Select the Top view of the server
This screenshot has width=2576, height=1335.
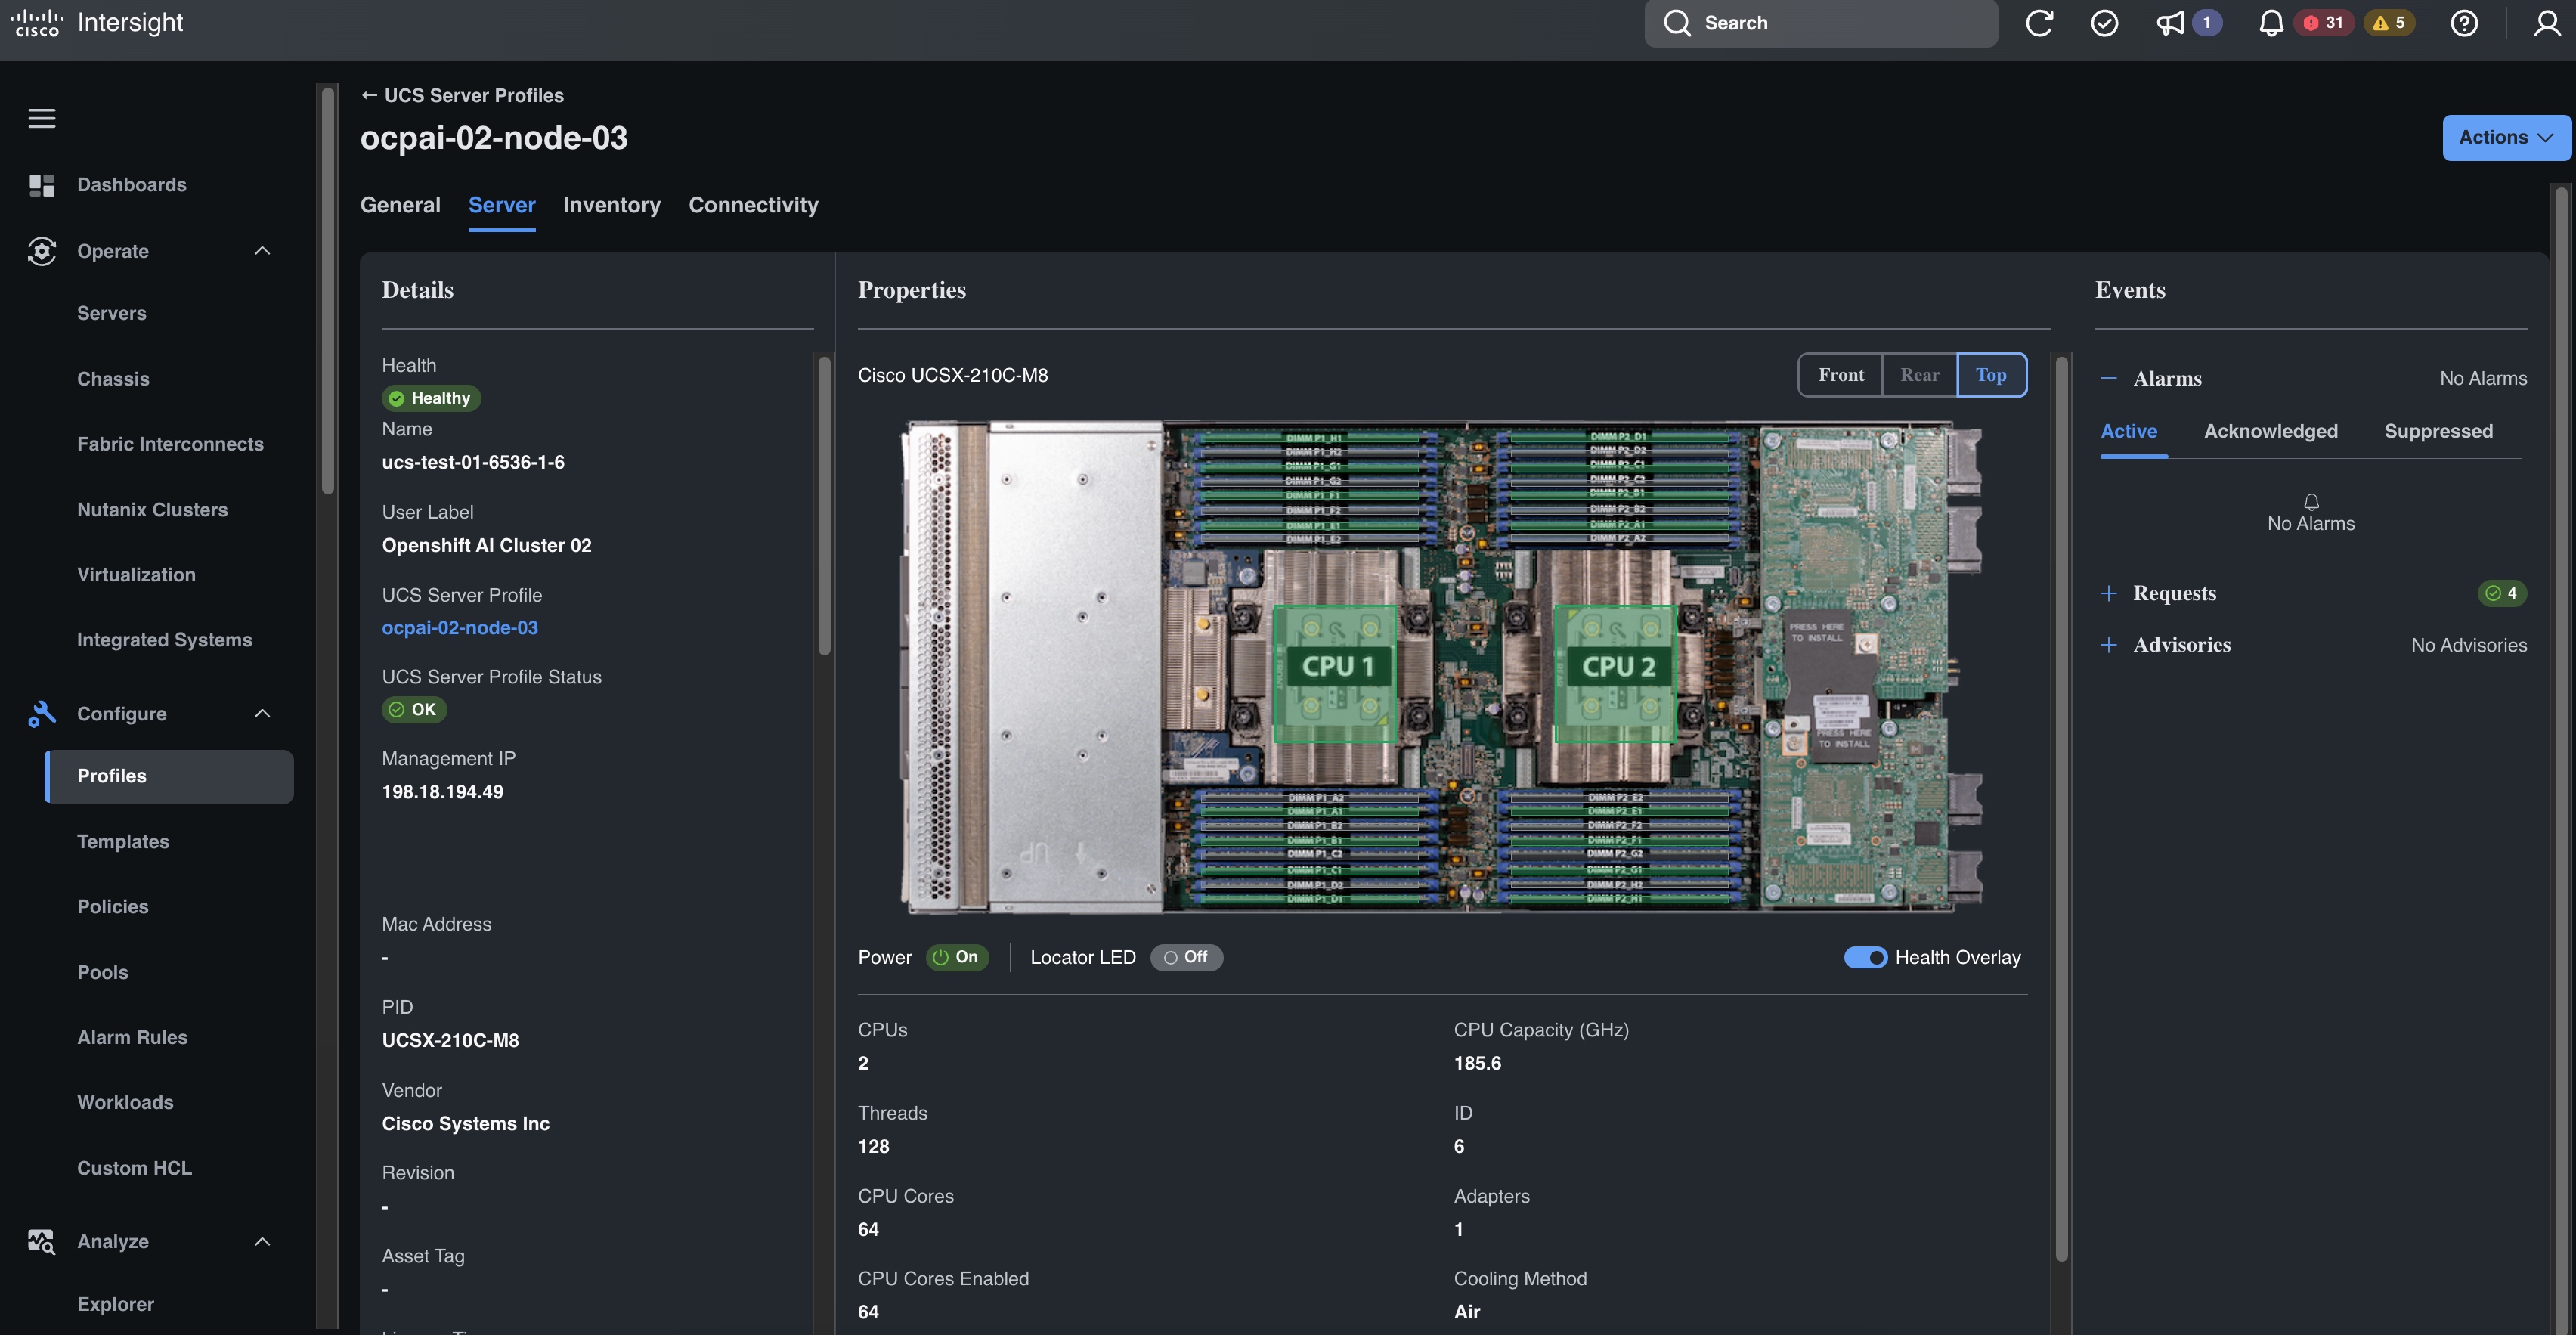click(x=1991, y=375)
